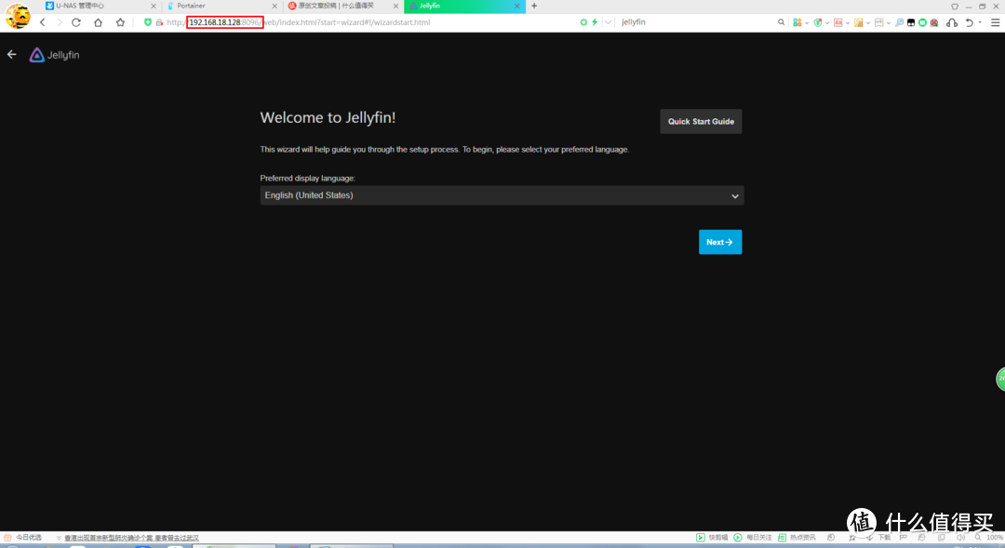
Task: Open the browser hamburger menu
Action: pyautogui.click(x=996, y=22)
